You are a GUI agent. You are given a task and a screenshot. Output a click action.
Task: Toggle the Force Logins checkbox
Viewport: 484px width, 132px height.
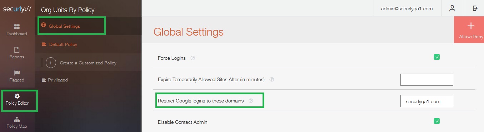437,57
